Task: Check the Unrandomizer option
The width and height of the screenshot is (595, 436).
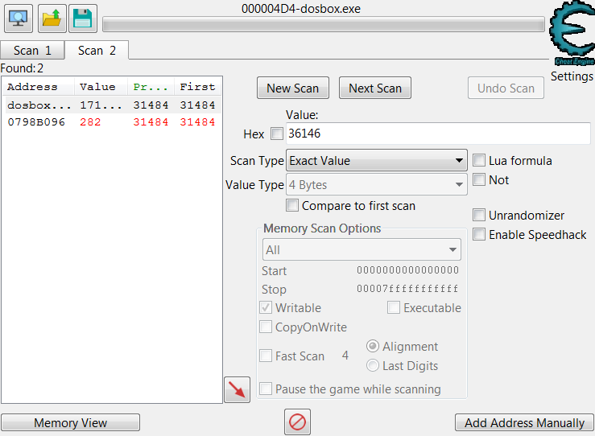Action: (480, 216)
